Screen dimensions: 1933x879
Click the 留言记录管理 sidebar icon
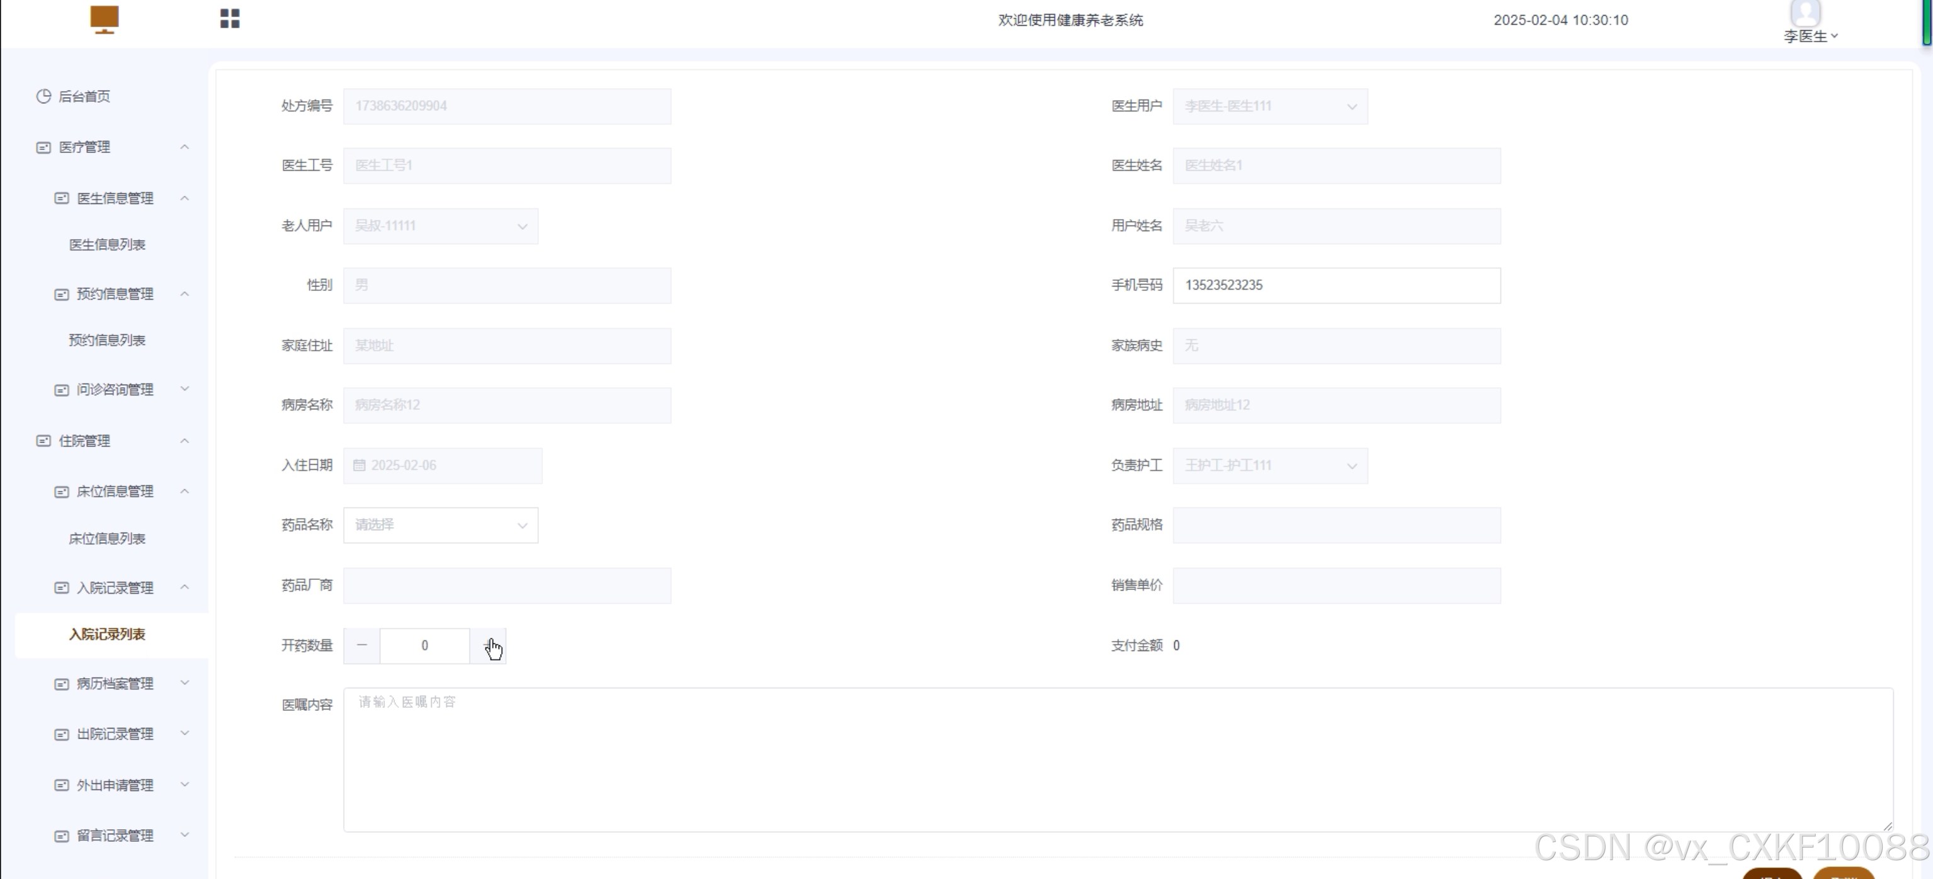pos(62,836)
